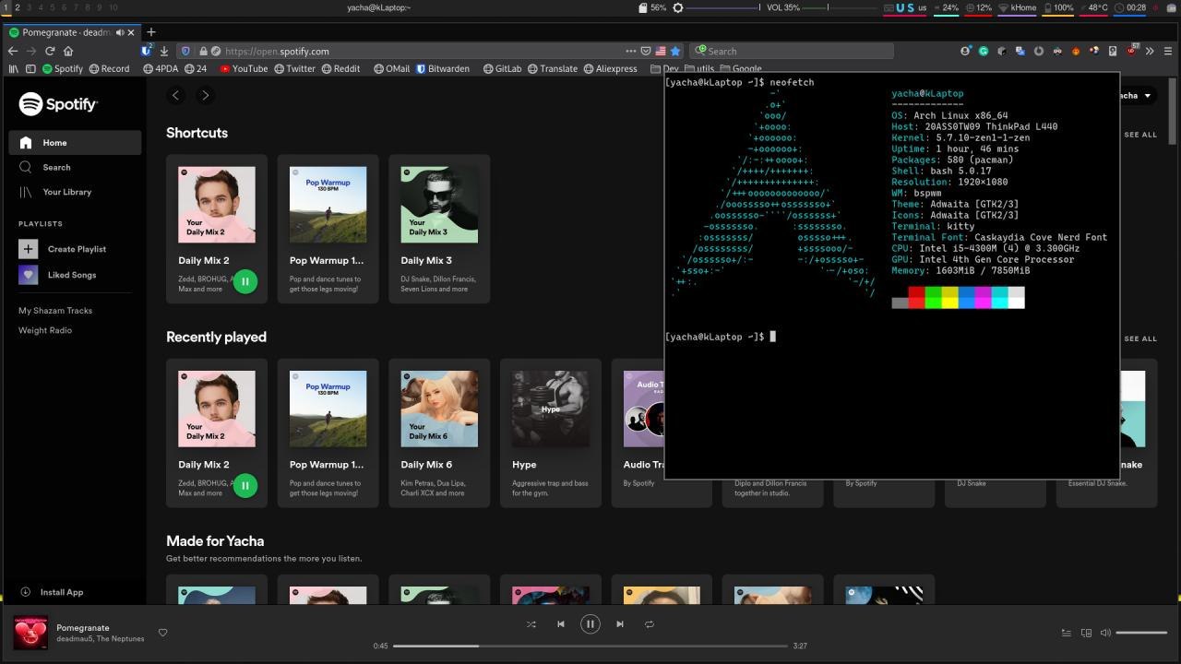This screenshot has height=664, width=1181.
Task: Pause Daily Mix 2 in Recently played
Action: [x=245, y=485]
